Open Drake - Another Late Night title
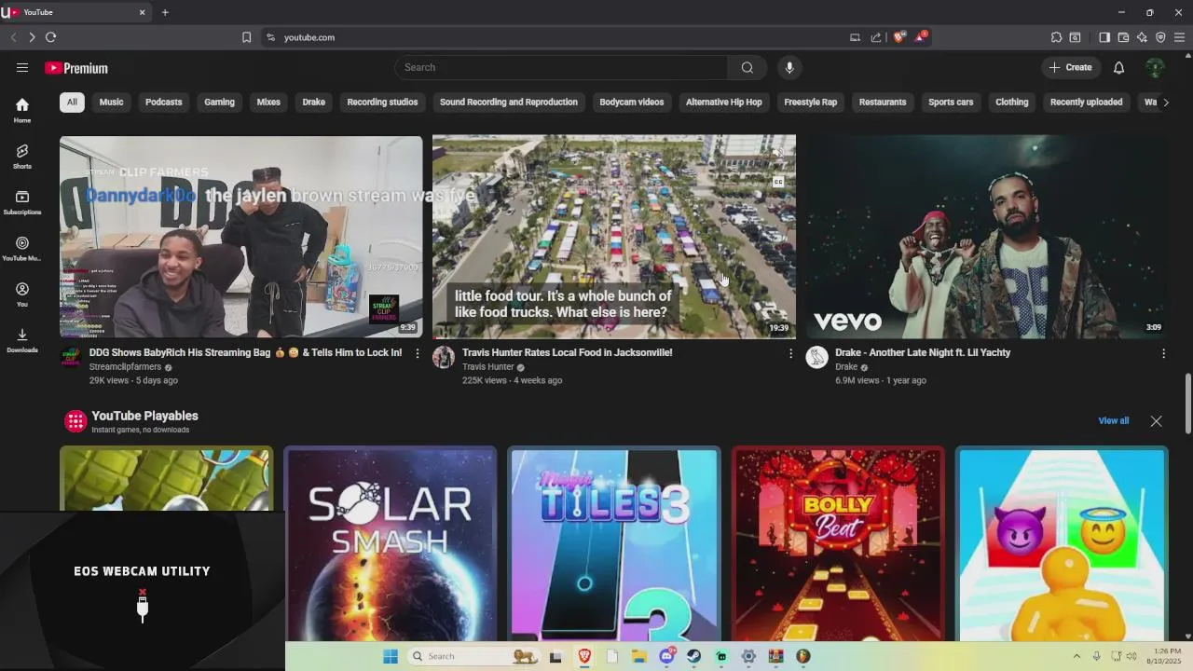1193x671 pixels. [x=923, y=352]
